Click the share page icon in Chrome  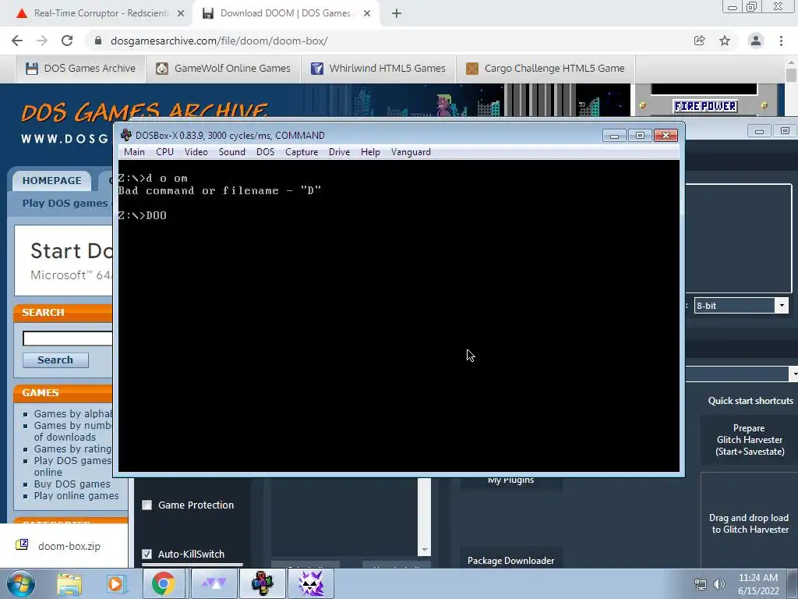[x=699, y=41]
